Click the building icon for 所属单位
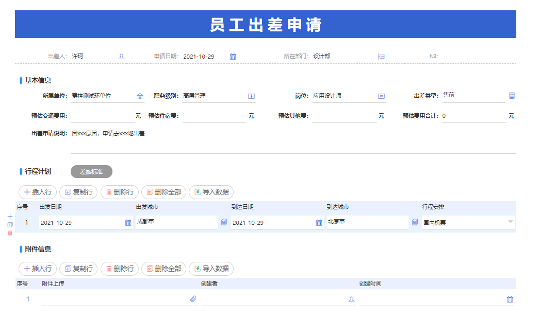 pyautogui.click(x=140, y=96)
